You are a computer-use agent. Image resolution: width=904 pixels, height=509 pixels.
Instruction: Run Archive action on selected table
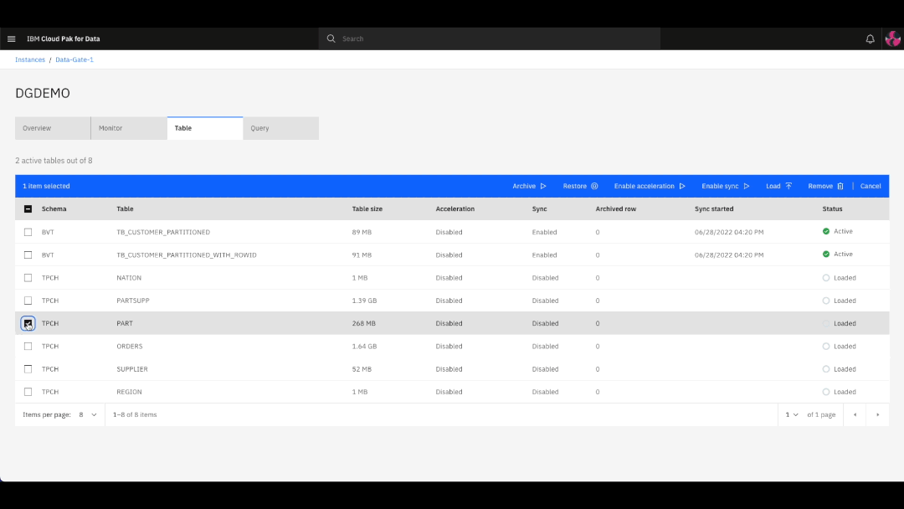tap(527, 186)
